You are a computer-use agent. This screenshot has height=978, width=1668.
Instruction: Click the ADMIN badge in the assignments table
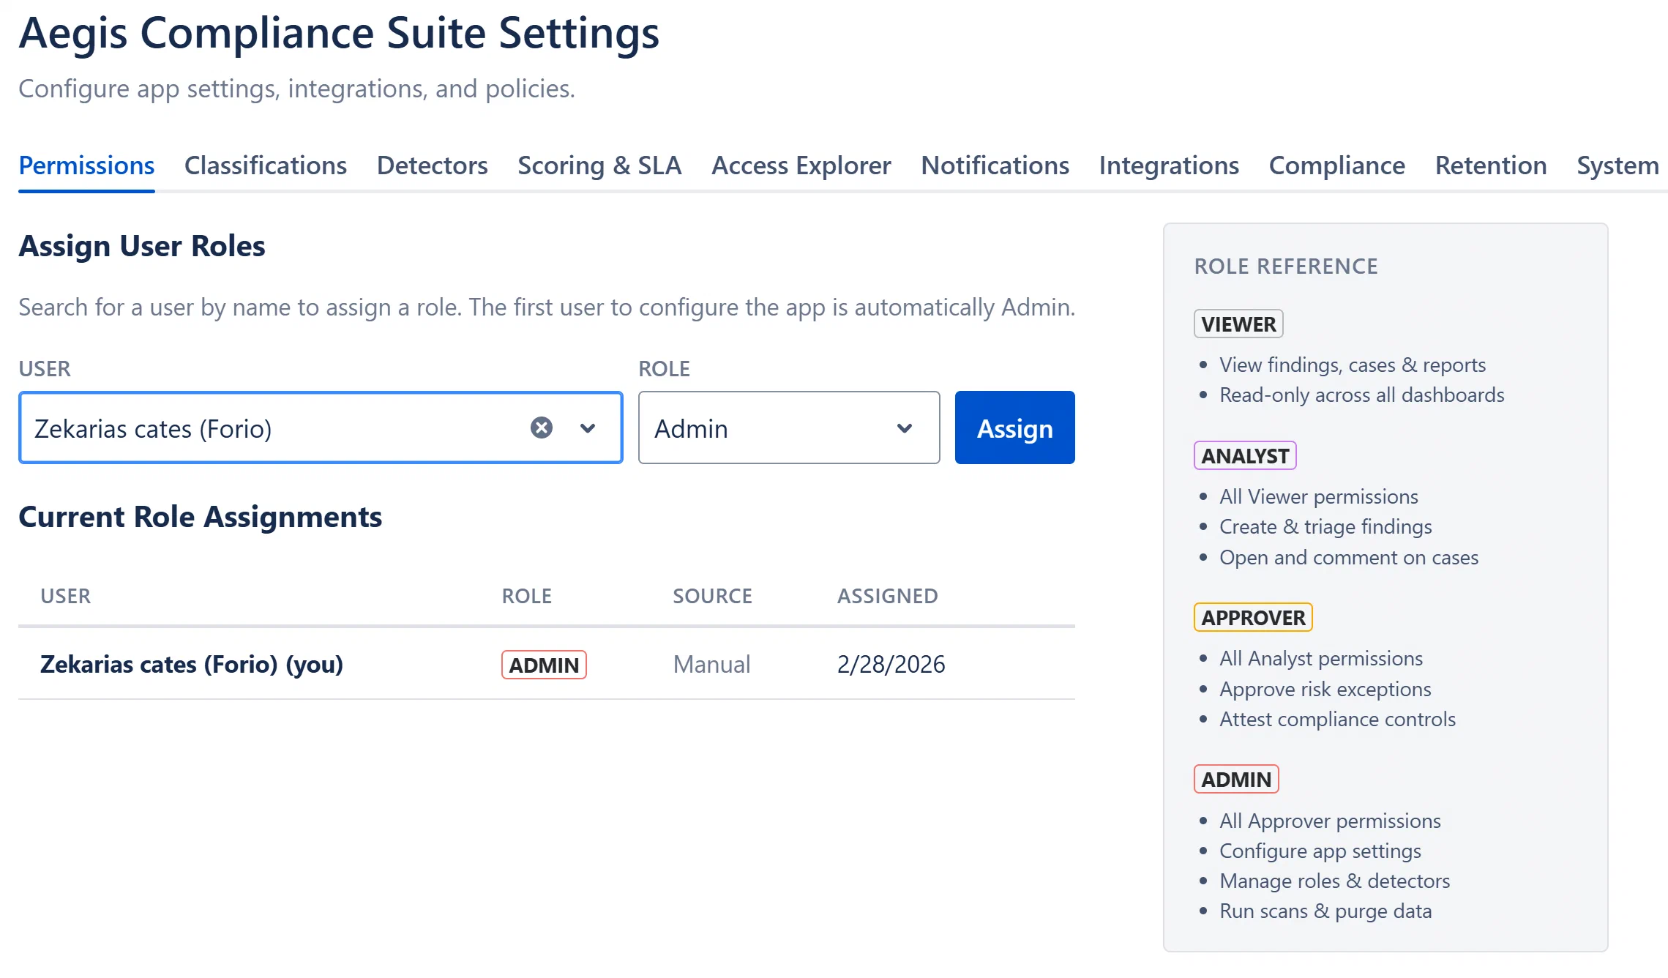[x=544, y=665]
